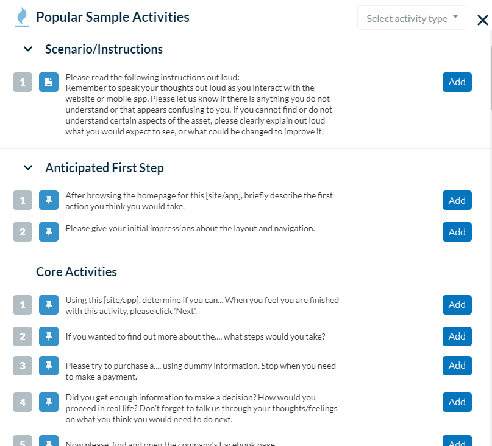Collapse the Scenario/Instructions section
The width and height of the screenshot is (492, 446).
click(27, 49)
